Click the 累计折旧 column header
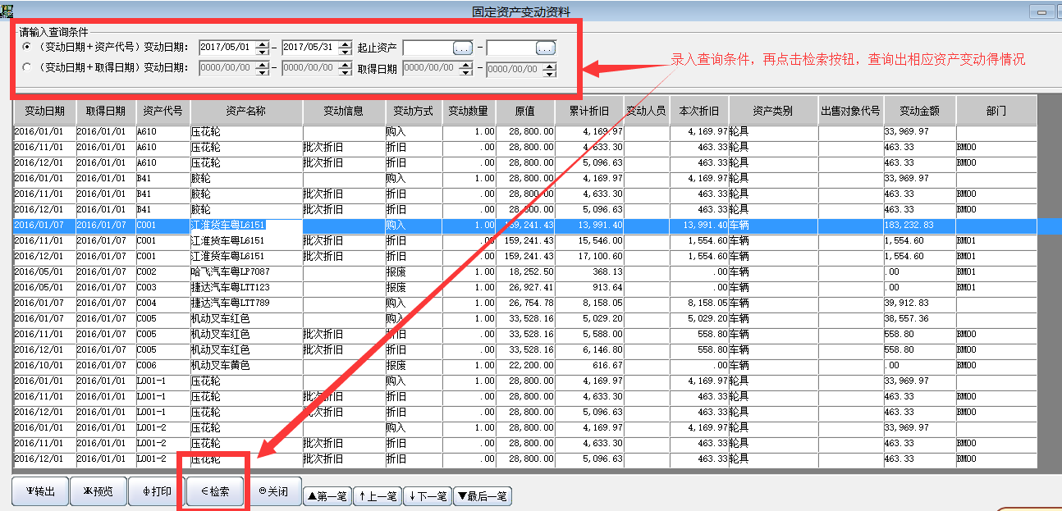This screenshot has height=511, width=1062. tap(589, 111)
